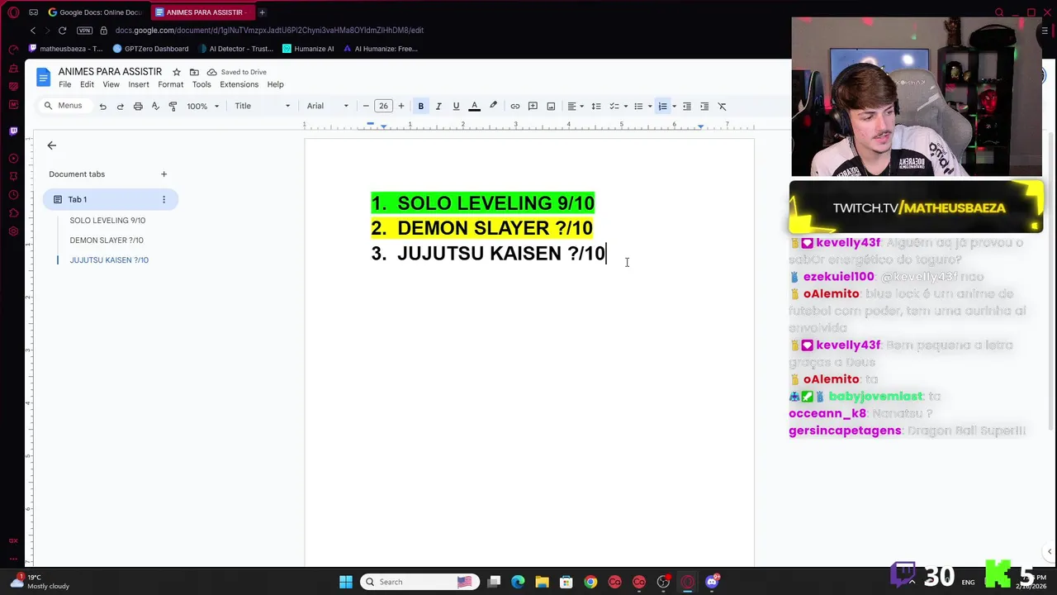Open the Tools menu
The height and width of the screenshot is (595, 1057).
coord(201,84)
